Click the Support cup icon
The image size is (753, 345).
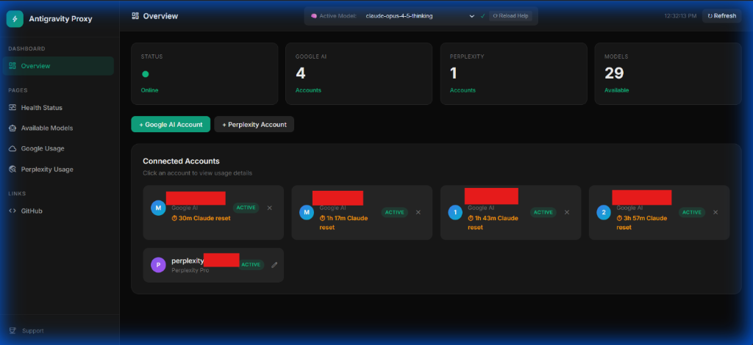point(13,330)
